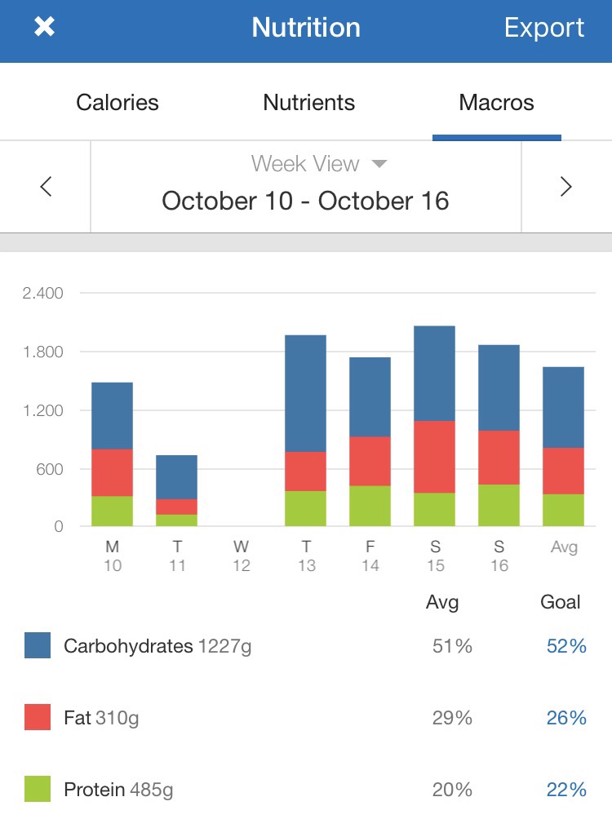
Task: Tap the October 10 - October 16 date range
Action: (x=305, y=201)
